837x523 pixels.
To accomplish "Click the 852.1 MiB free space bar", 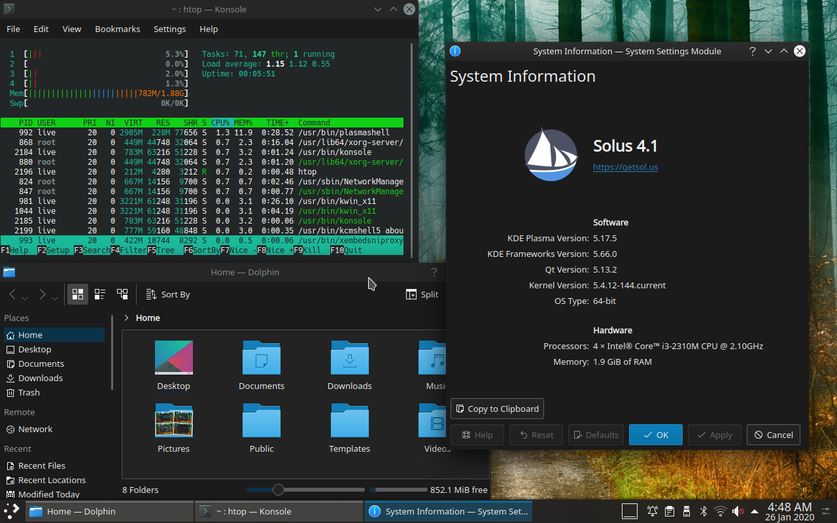I will click(x=398, y=490).
